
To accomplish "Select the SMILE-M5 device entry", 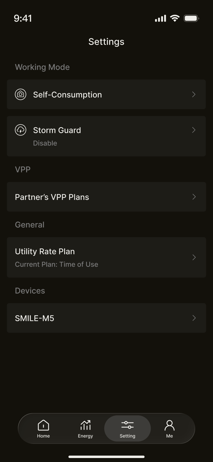I will tap(35, 318).
